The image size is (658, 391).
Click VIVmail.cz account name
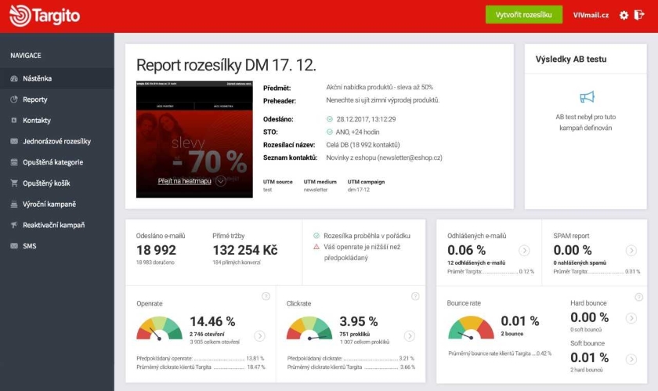[x=591, y=15]
